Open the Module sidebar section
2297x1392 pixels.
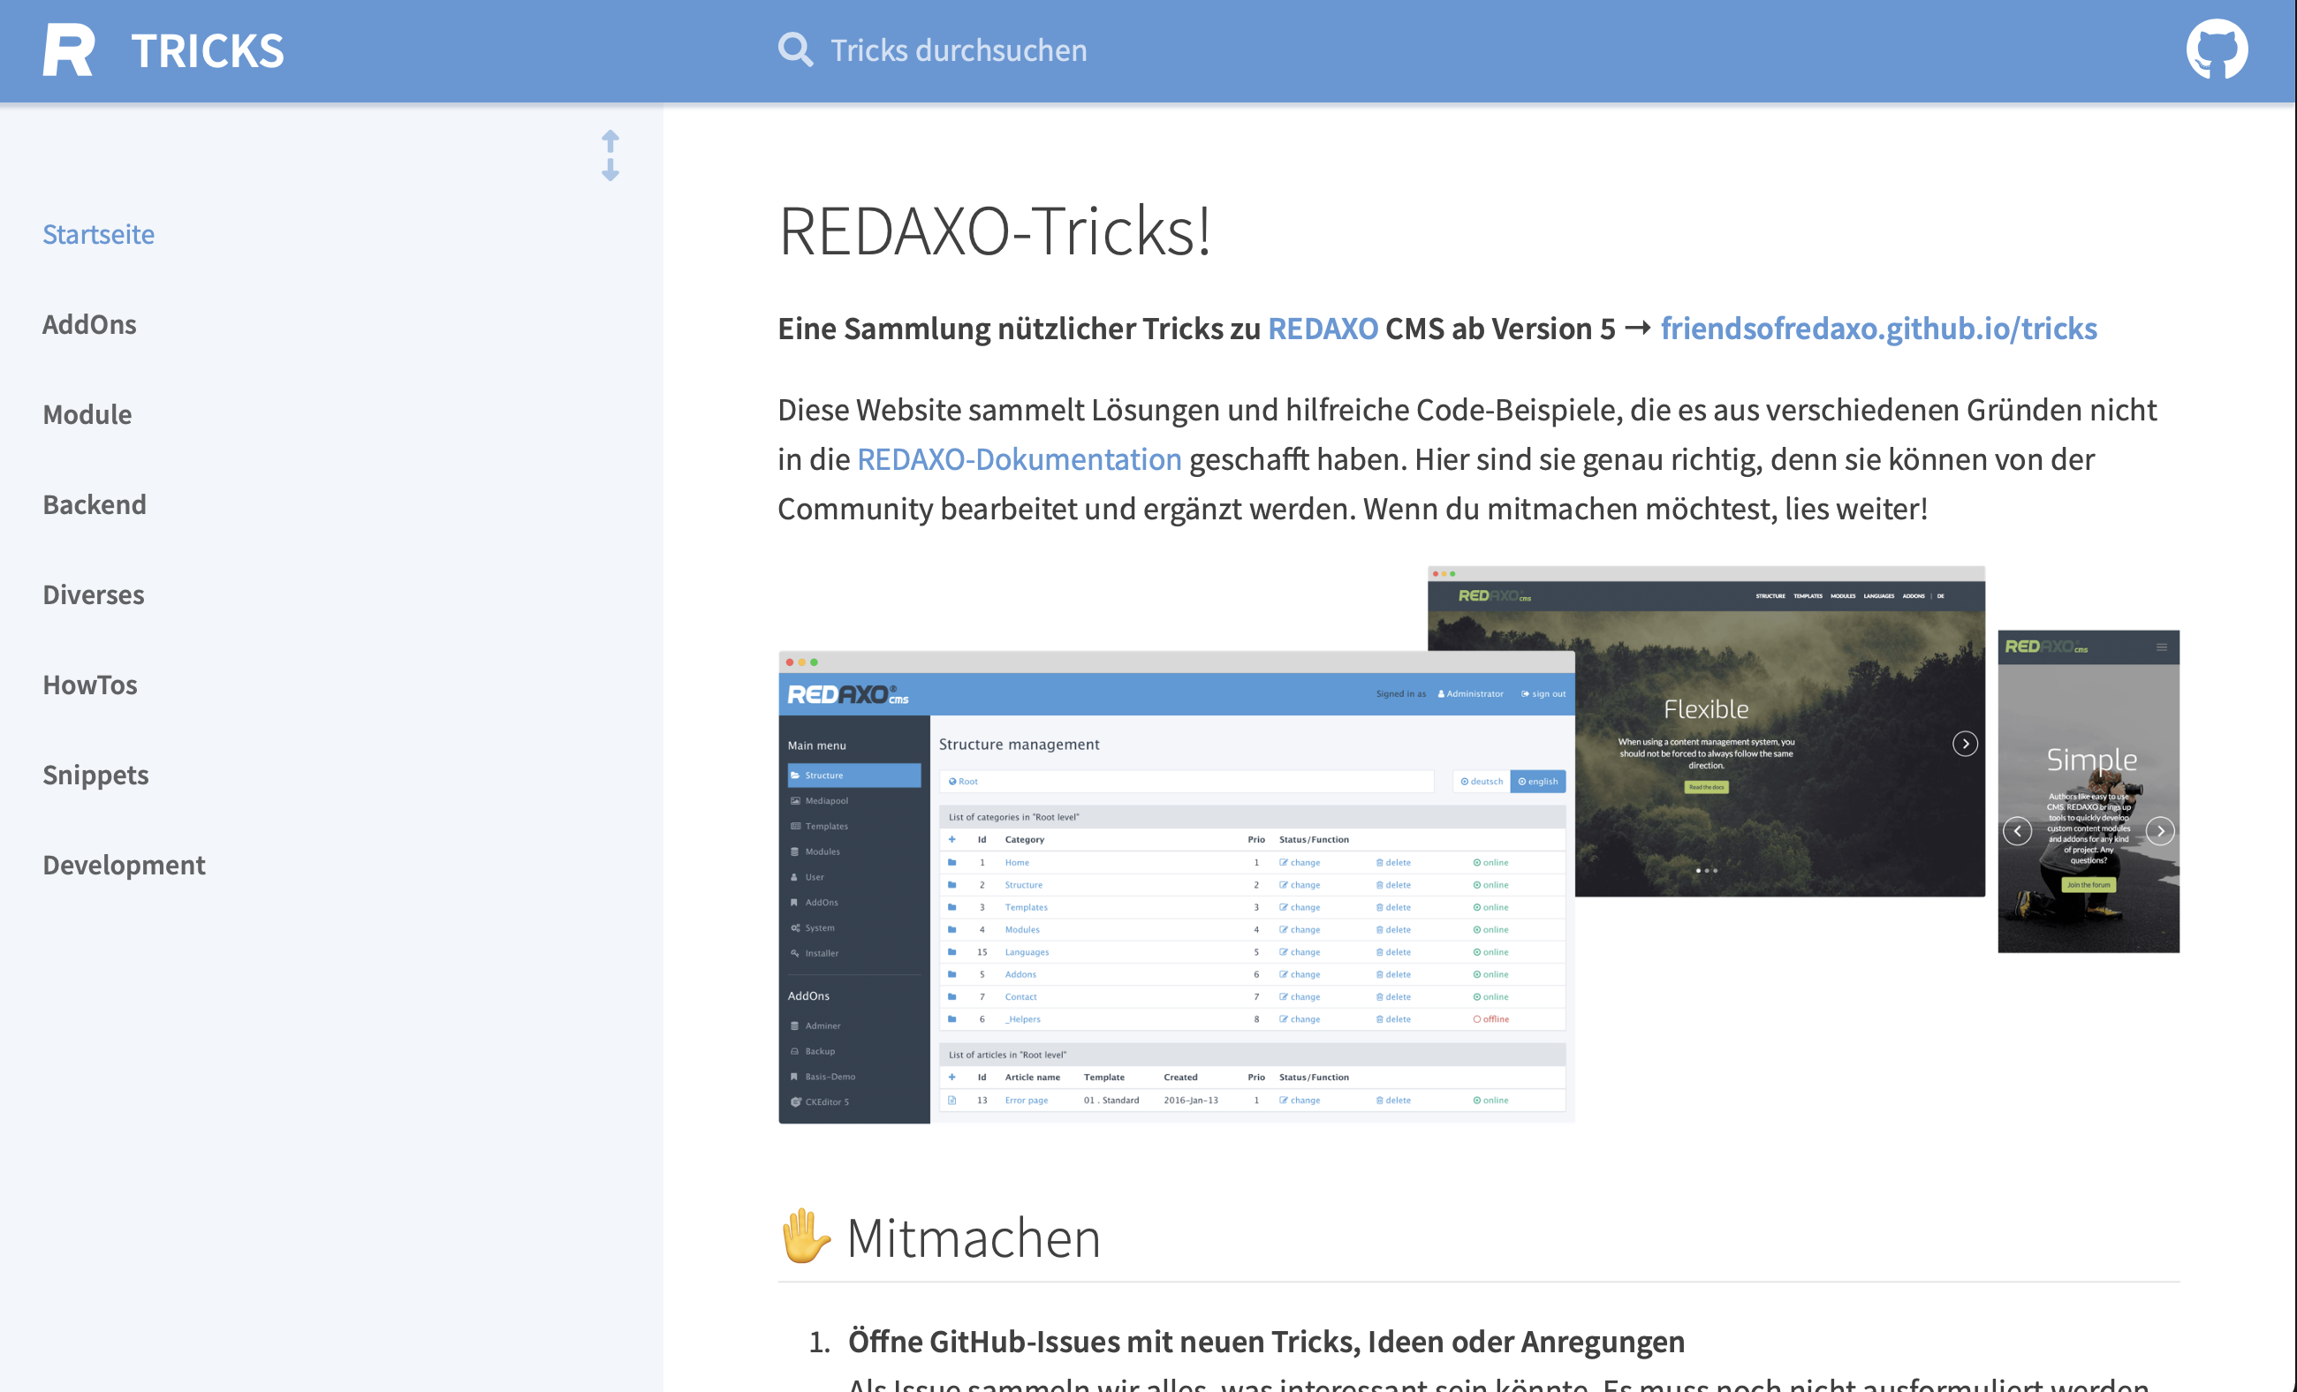[x=87, y=414]
